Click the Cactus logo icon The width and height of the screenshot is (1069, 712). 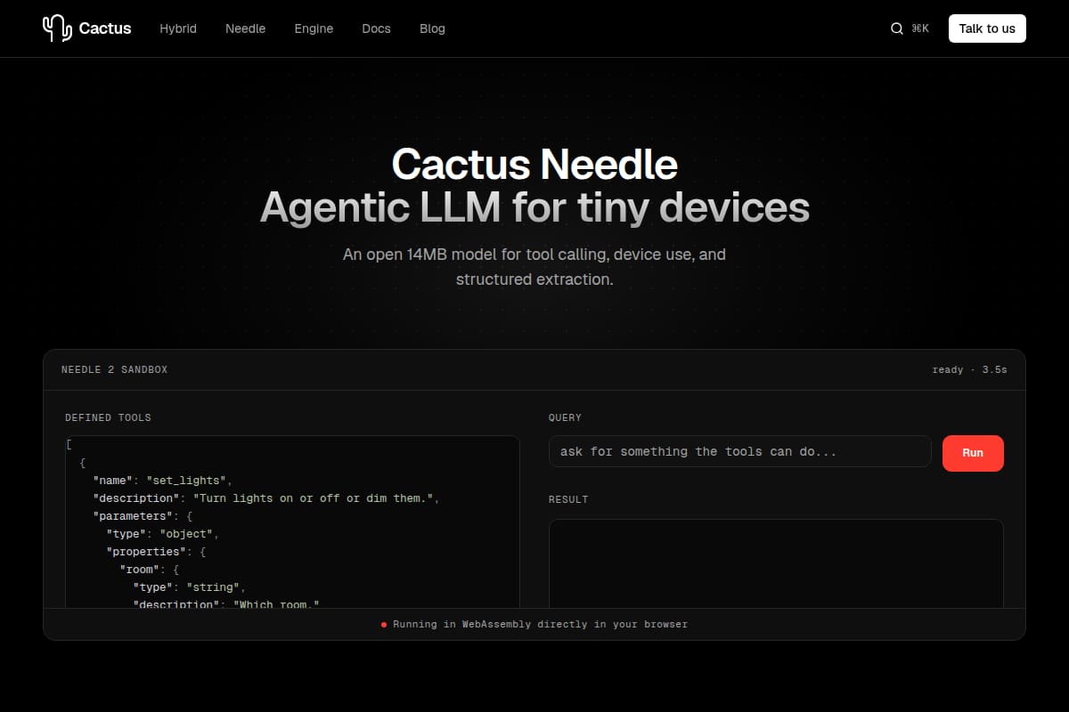click(x=57, y=28)
